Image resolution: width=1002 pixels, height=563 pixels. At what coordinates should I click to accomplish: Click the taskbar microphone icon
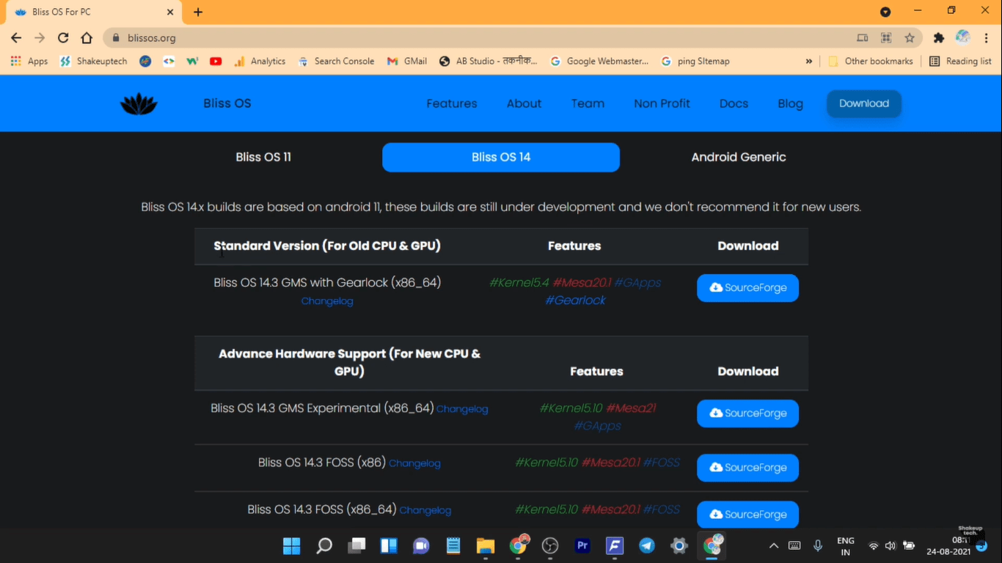(817, 545)
